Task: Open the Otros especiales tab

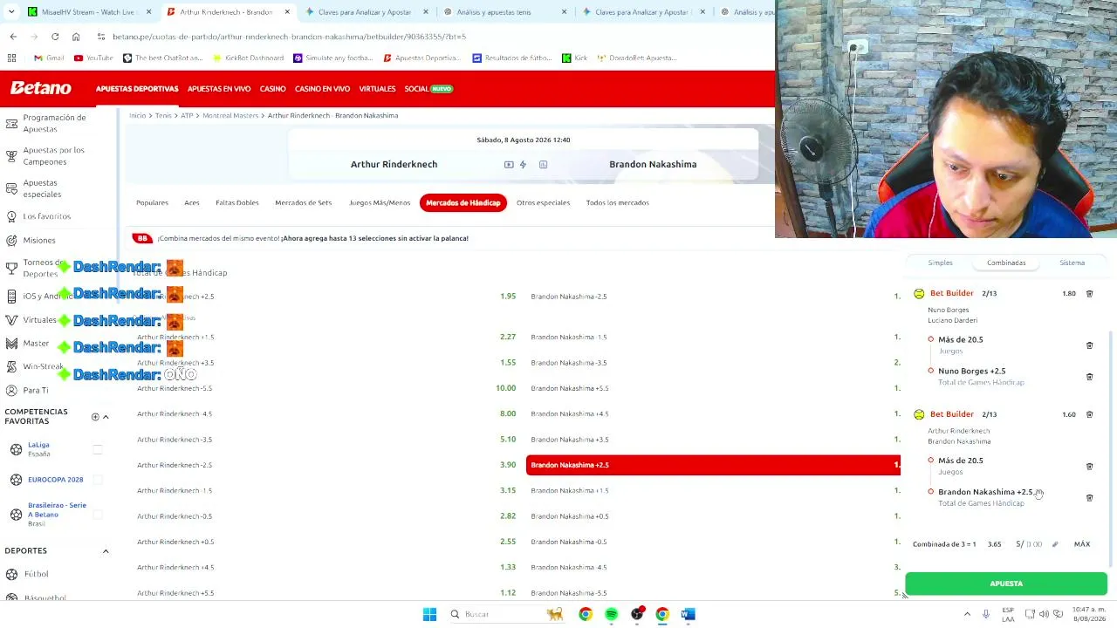Action: pos(543,202)
